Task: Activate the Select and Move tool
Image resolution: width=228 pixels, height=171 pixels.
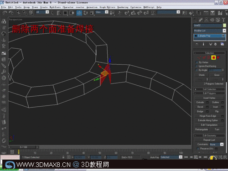Action: tap(79, 13)
